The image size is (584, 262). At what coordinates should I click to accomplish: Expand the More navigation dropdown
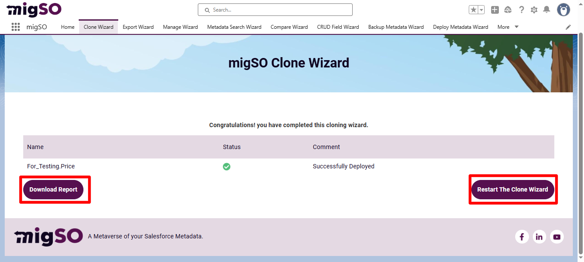pos(508,27)
